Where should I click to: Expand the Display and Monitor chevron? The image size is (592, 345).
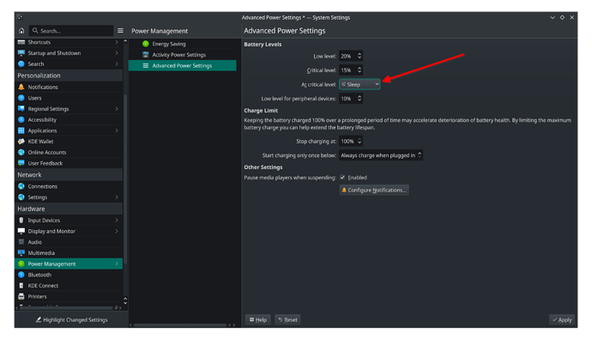117,232
